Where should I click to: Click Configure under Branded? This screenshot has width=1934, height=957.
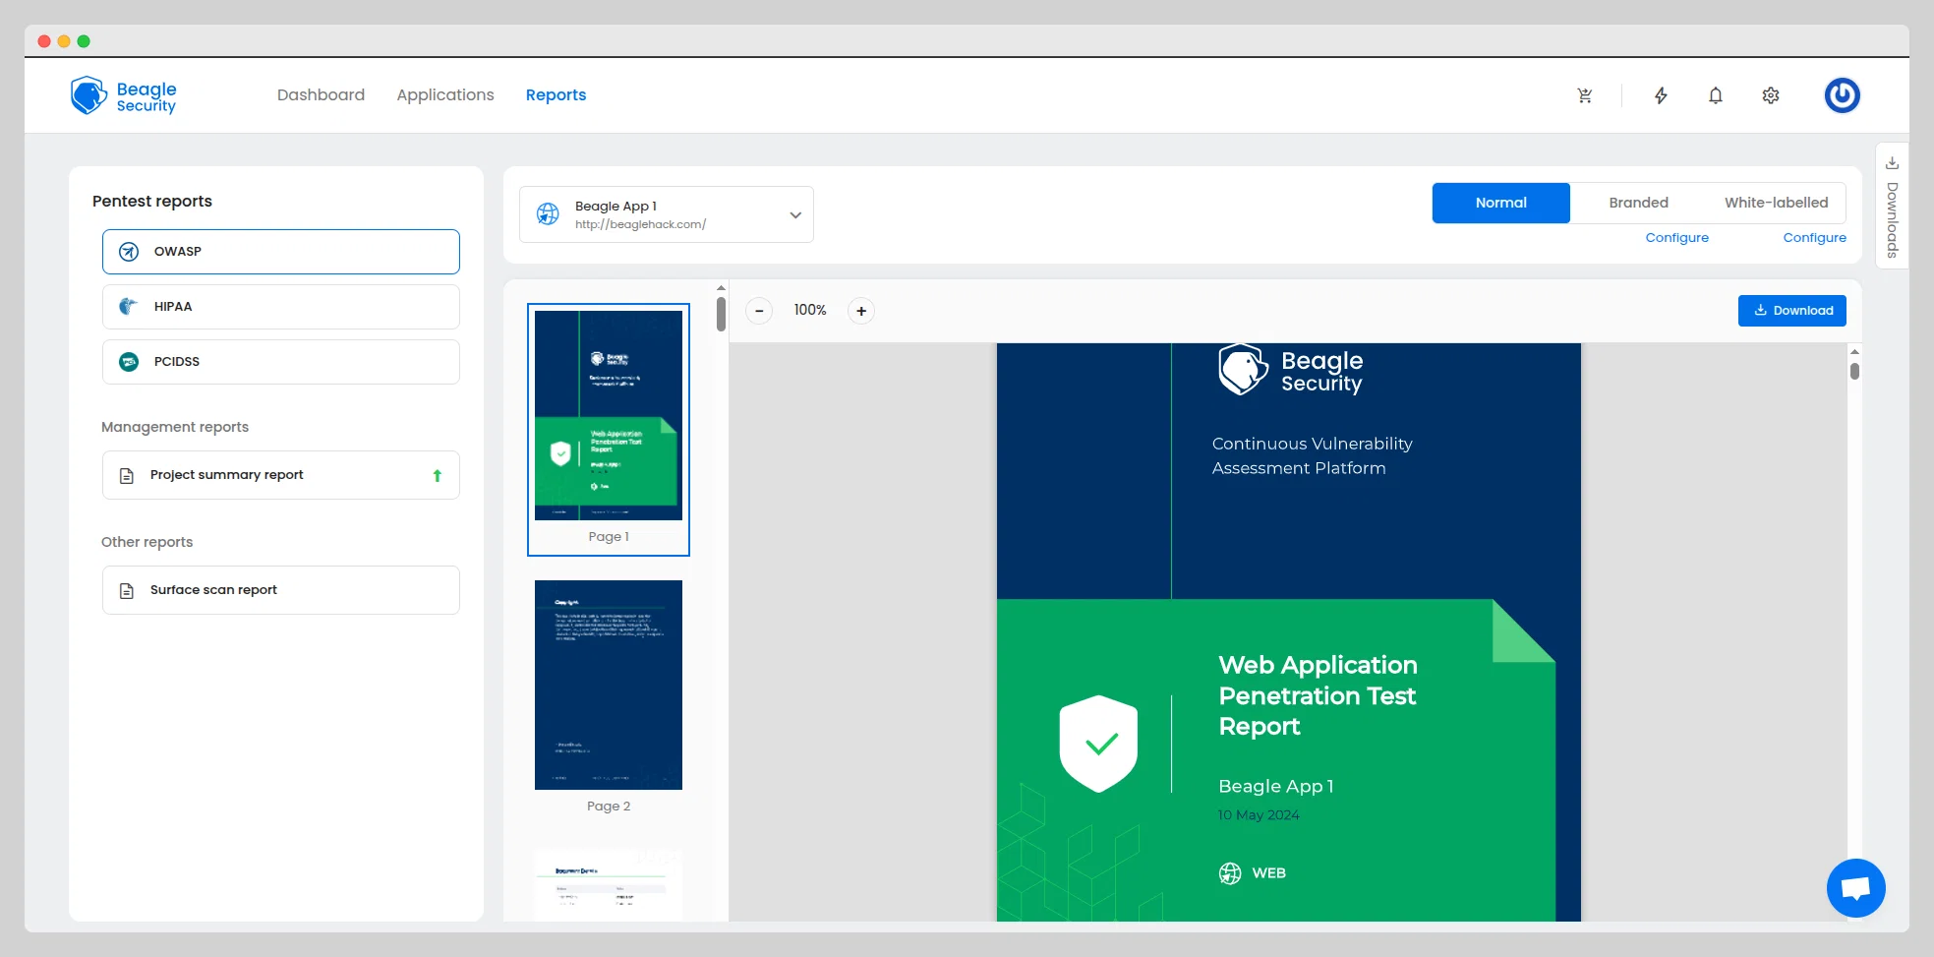pos(1677,238)
